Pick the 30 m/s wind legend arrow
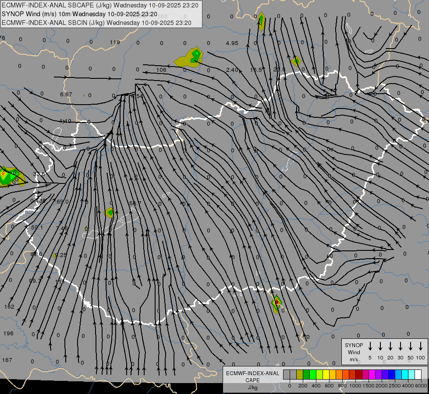This screenshot has height=394, width=429. [x=401, y=346]
